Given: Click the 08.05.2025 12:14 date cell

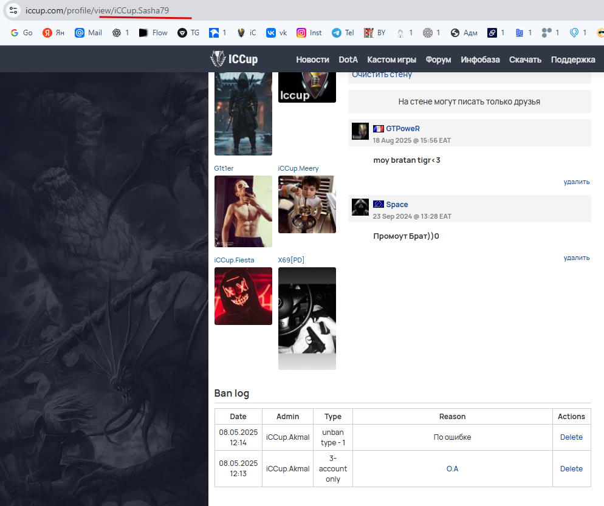Looking at the screenshot, I should click(238, 437).
